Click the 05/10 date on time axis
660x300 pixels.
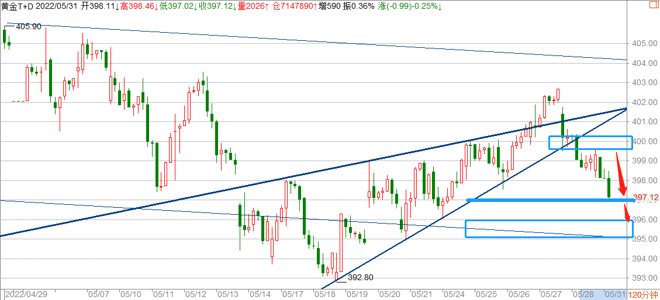tap(130, 295)
